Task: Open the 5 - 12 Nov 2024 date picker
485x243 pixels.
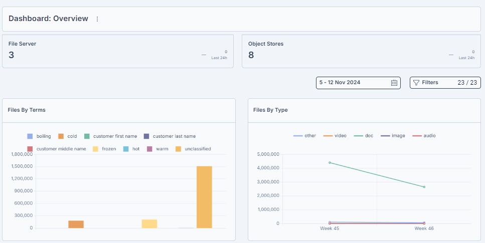Action: (x=358, y=83)
